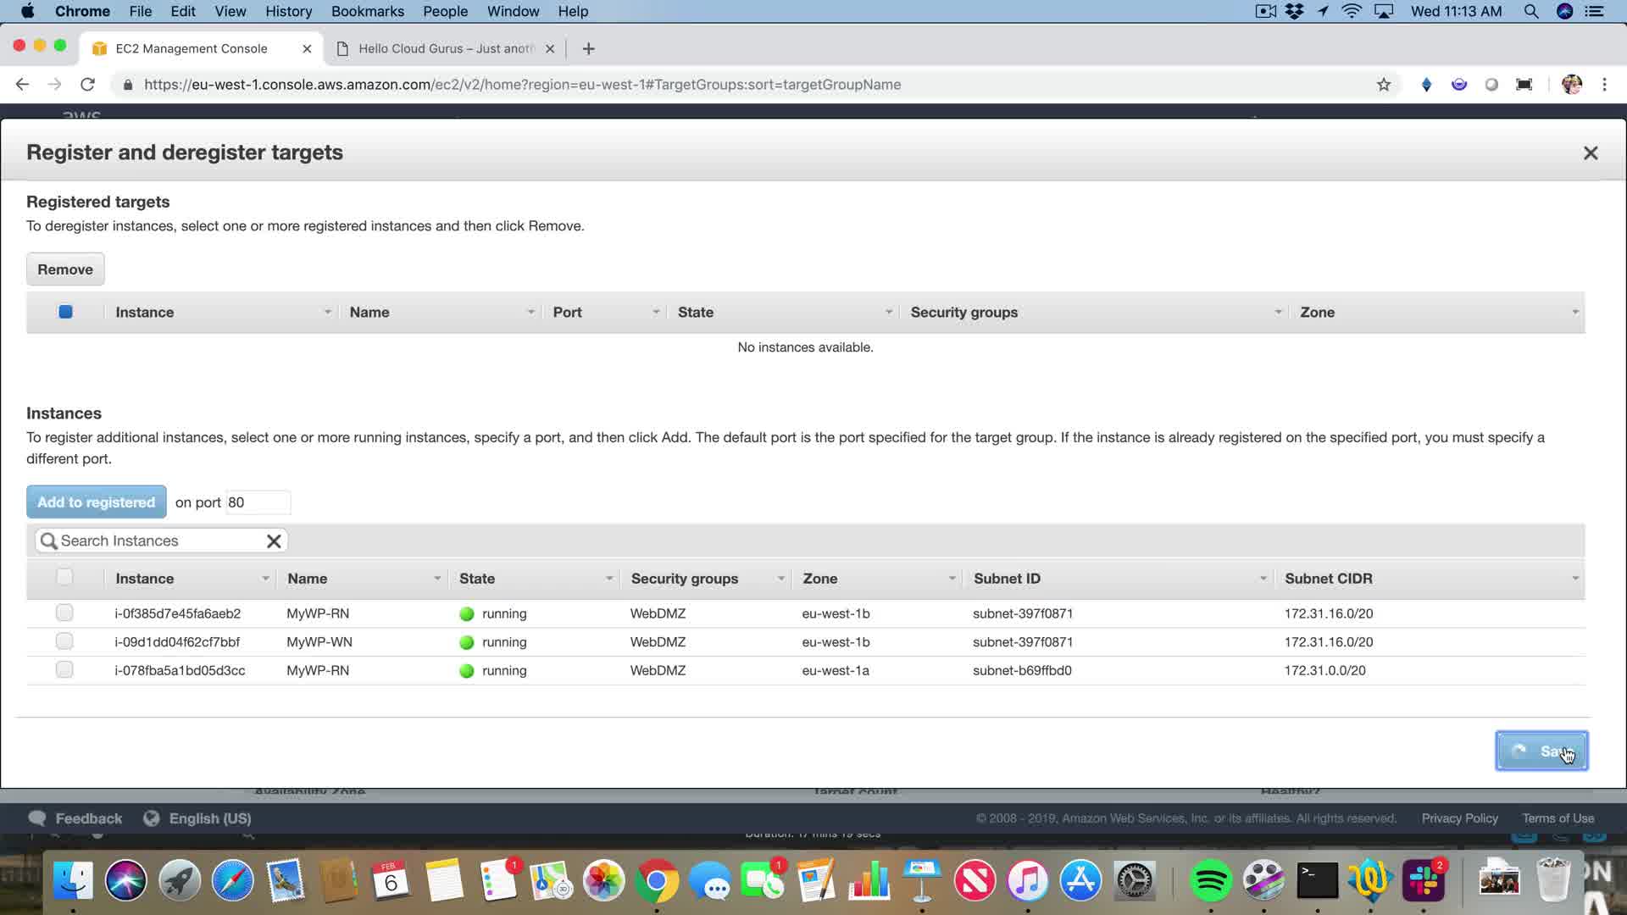
Task: Clear the Search Instances field with X icon
Action: pos(274,541)
